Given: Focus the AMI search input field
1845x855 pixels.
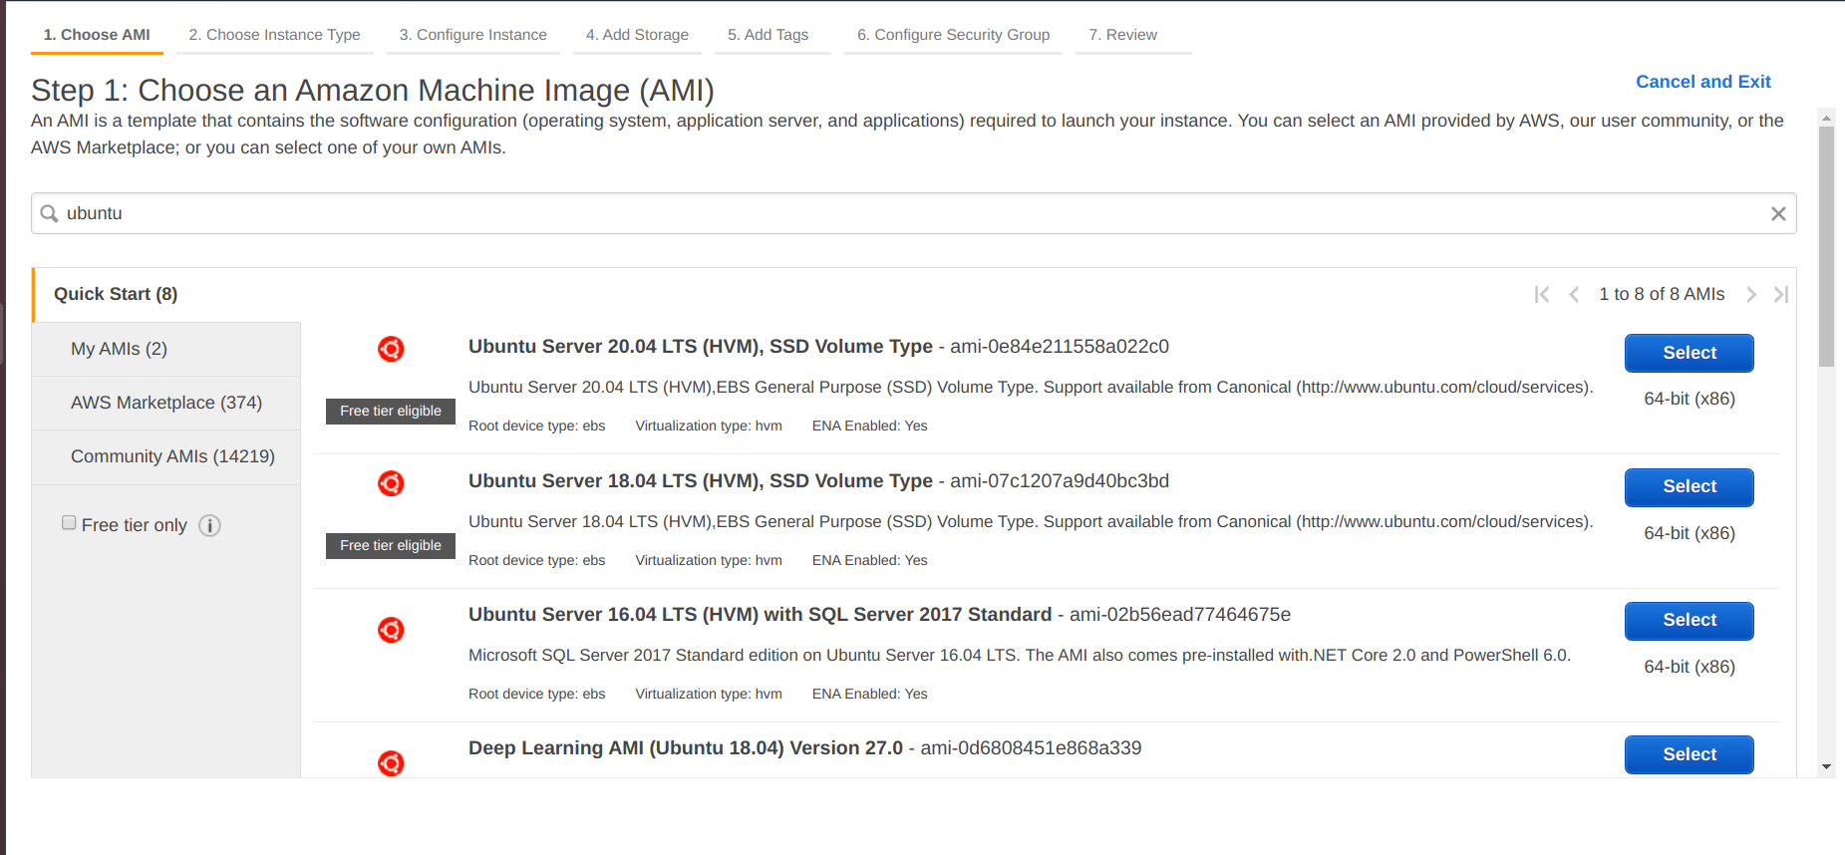Looking at the screenshot, I should pyautogui.click(x=897, y=214).
